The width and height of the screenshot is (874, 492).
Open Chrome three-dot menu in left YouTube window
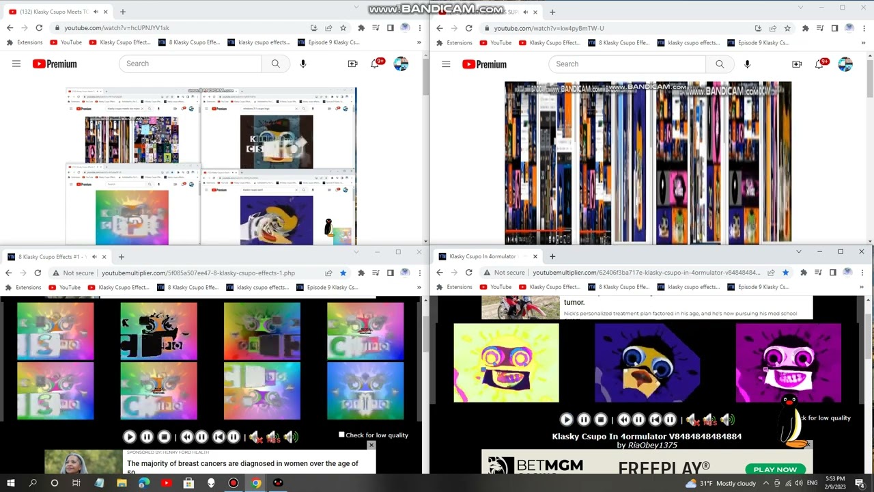coord(419,28)
